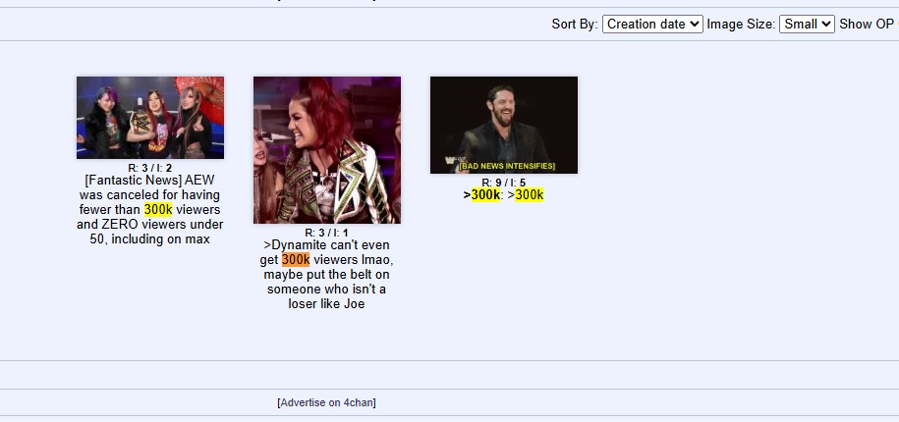This screenshot has height=422, width=899.
Task: Open the Bad News Intensifies thumbnail
Action: click(x=504, y=125)
